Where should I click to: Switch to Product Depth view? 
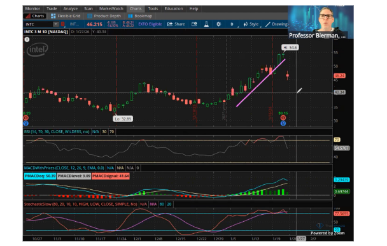[x=104, y=16]
